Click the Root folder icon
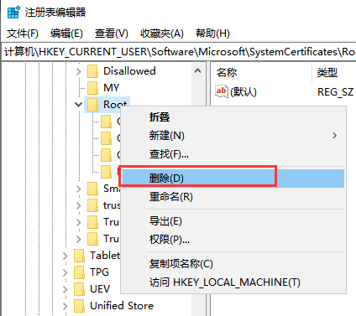Screen dimensions: 356x316 click(92, 105)
